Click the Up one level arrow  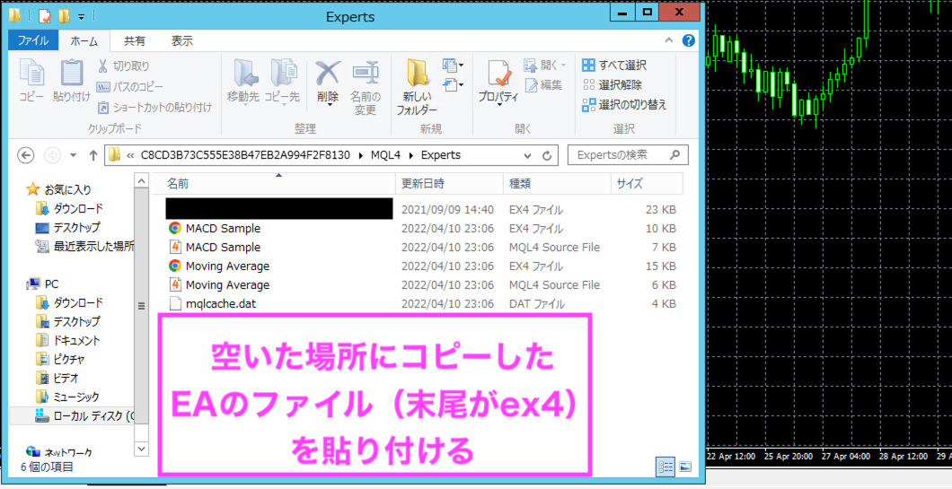tap(93, 154)
